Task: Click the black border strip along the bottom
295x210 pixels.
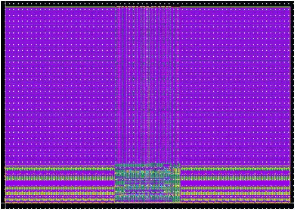Action: click(147, 206)
